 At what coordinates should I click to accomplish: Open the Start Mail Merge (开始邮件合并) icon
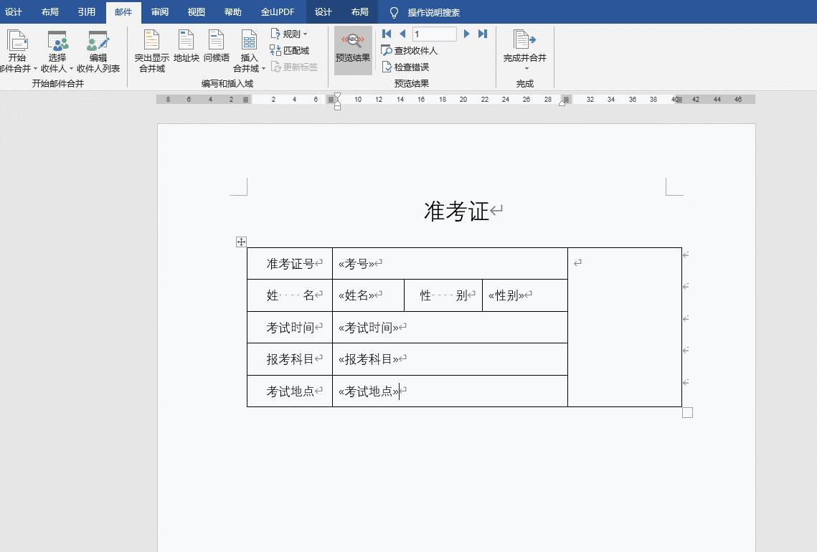(x=17, y=45)
